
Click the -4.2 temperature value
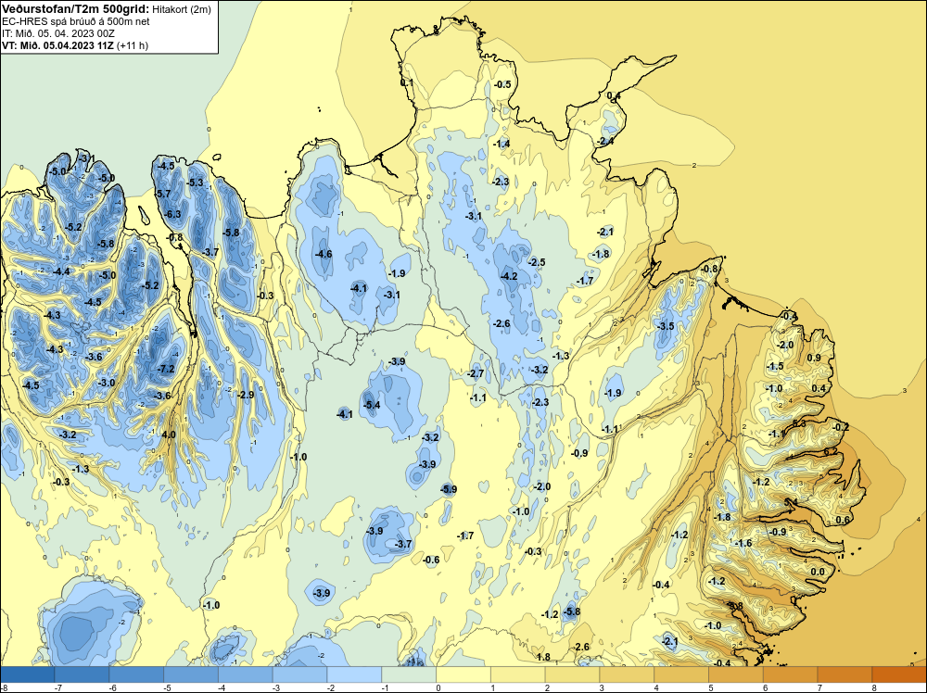coord(508,276)
